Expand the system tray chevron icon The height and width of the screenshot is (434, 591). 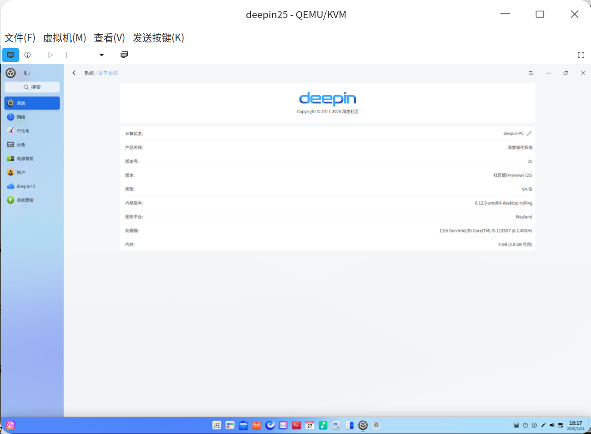(x=534, y=425)
